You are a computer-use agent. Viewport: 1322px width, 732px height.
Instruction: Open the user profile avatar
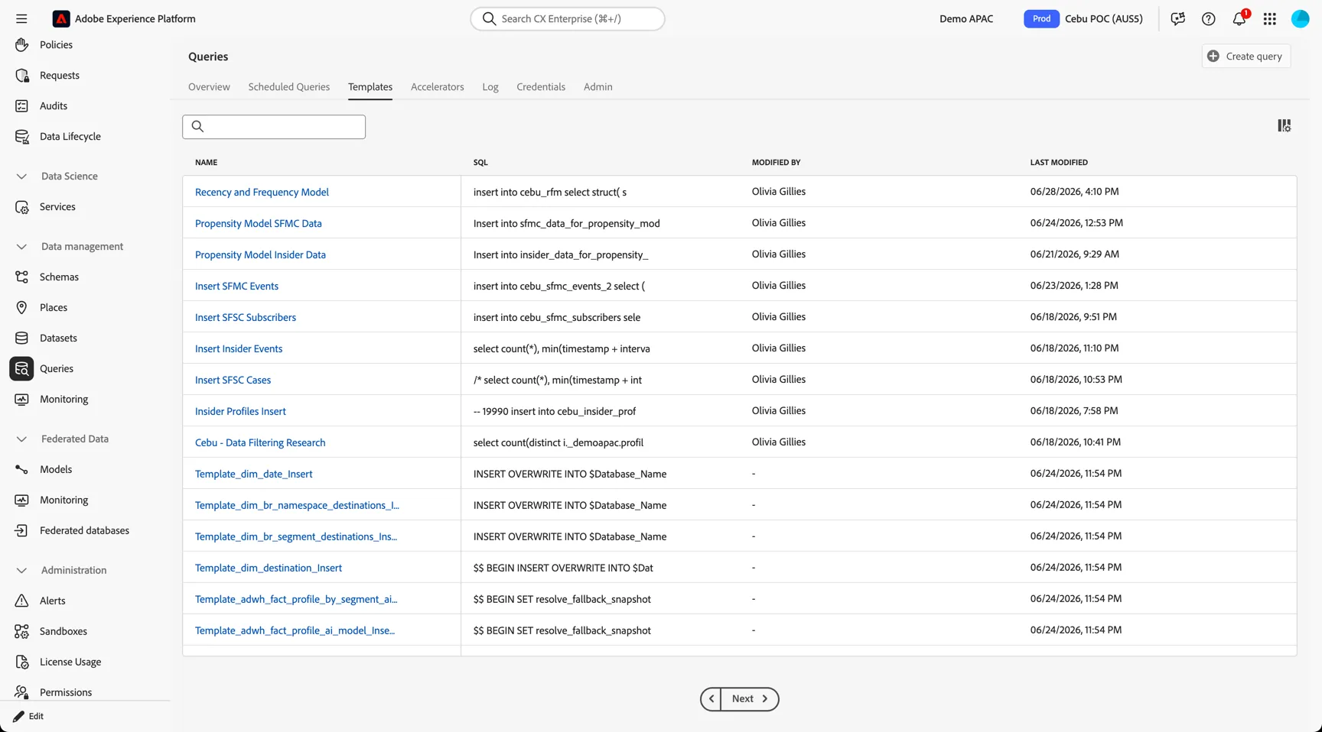pyautogui.click(x=1301, y=18)
